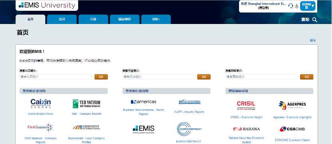Focus the 搜索行业简介 input field
332x144 pixels.
pos(158,77)
